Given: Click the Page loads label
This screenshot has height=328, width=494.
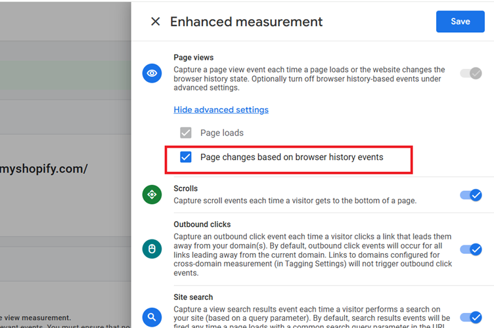Looking at the screenshot, I should (222, 133).
